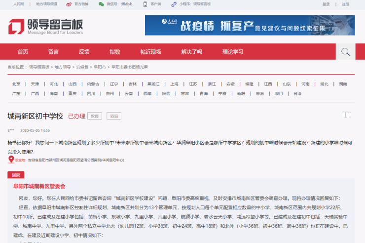Select the 安徽 province link
This screenshot has width=365, height=243.
click(x=230, y=84)
